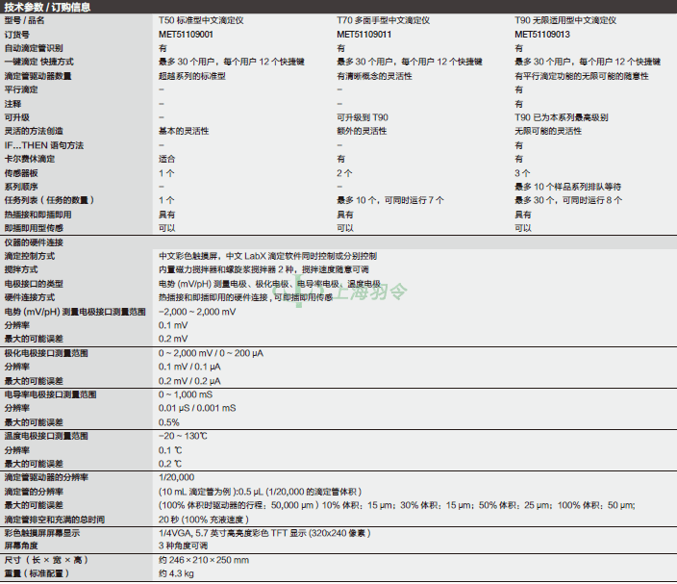Click the '硬件连接方式' row label

click(30, 297)
